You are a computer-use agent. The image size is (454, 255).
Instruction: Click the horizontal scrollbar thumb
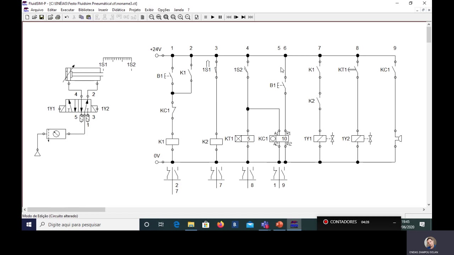[66, 210]
